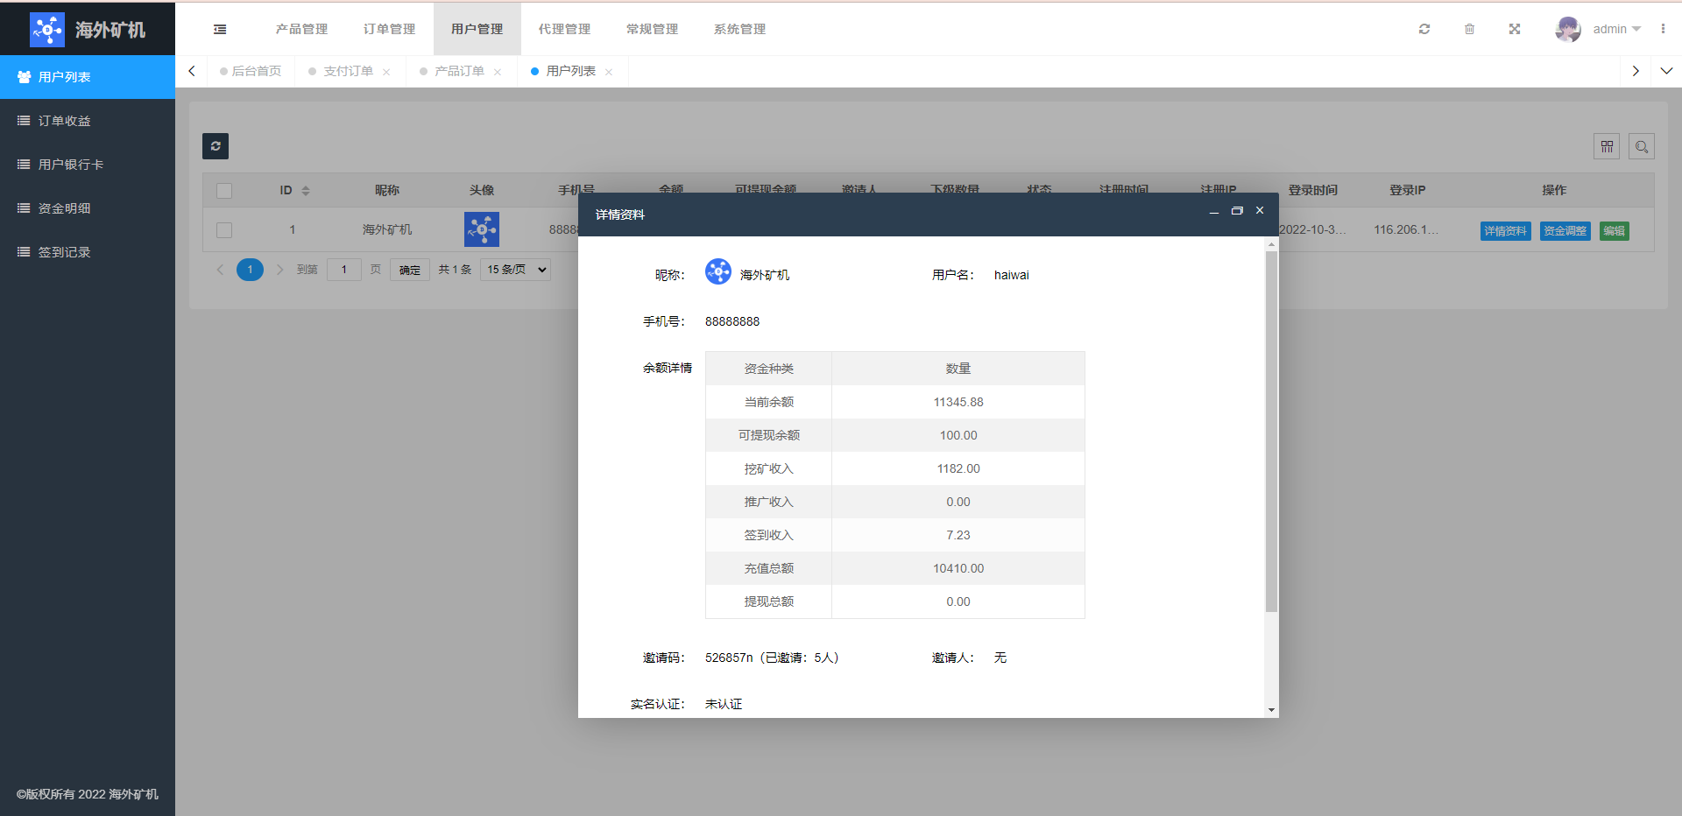Viewport: 1682px width, 816px height.
Task: Open the column filter grid icon
Action: (x=1607, y=146)
